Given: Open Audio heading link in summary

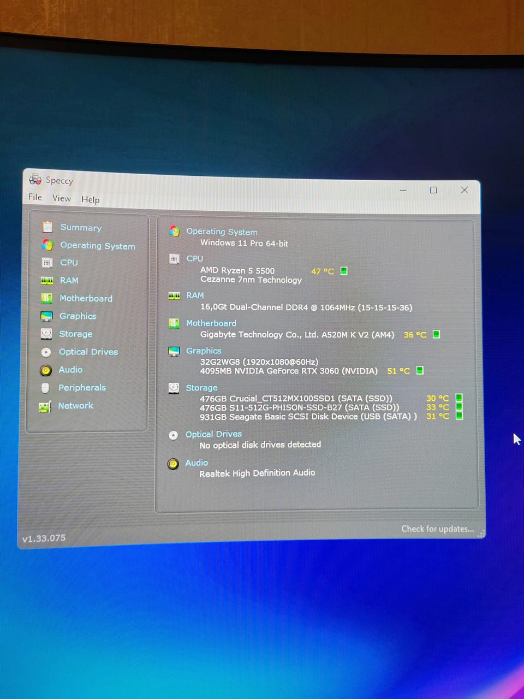Looking at the screenshot, I should pyautogui.click(x=196, y=463).
